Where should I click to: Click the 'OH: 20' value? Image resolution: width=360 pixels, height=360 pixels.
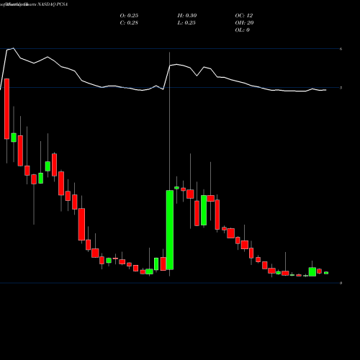coord(244,23)
